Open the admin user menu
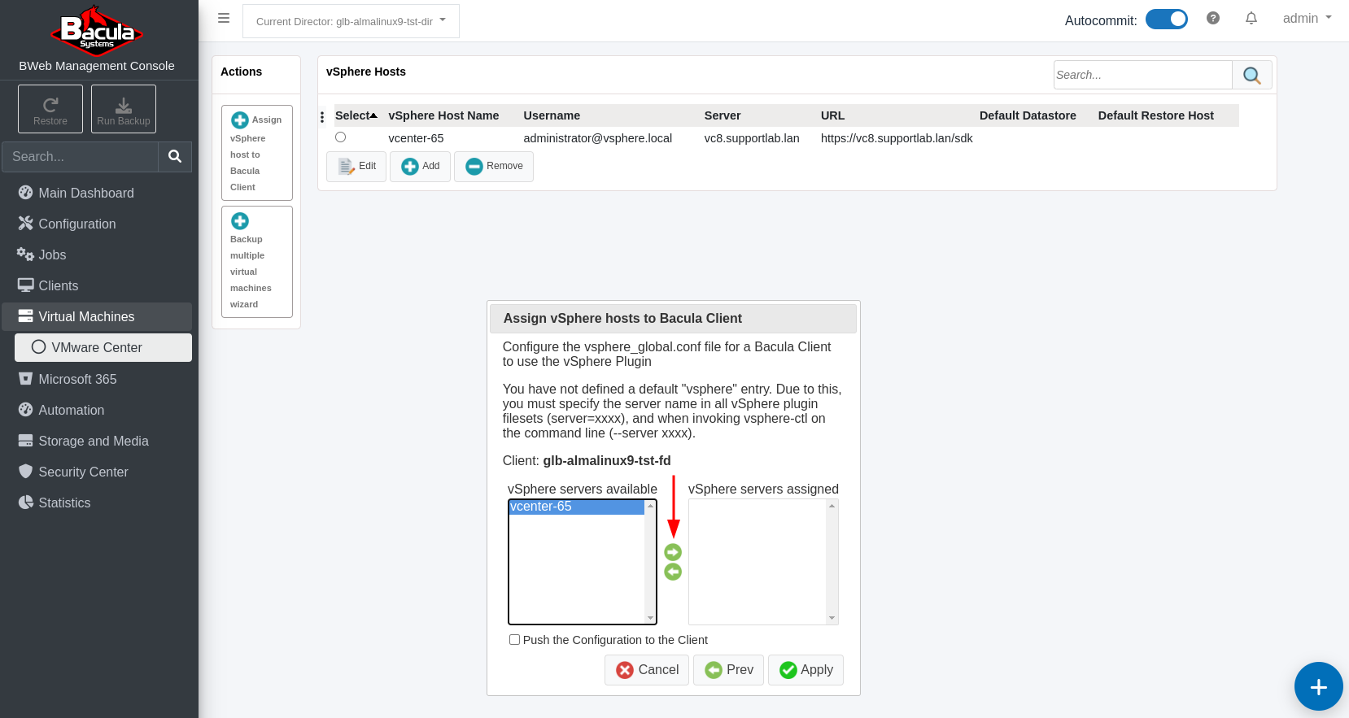Viewport: 1349px width, 718px height. coord(1307,18)
